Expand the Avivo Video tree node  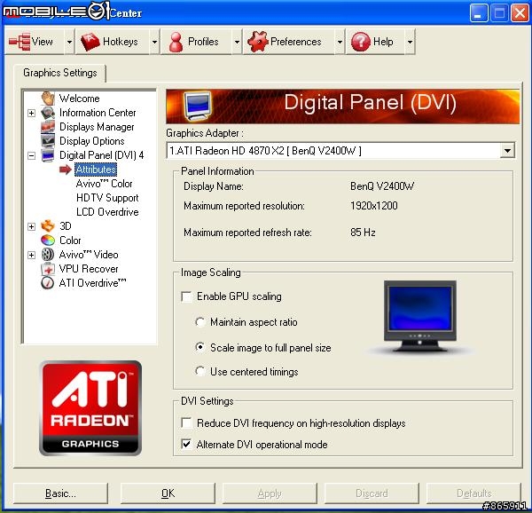click(32, 255)
